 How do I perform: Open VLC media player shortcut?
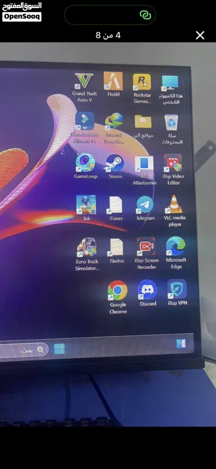click(174, 204)
